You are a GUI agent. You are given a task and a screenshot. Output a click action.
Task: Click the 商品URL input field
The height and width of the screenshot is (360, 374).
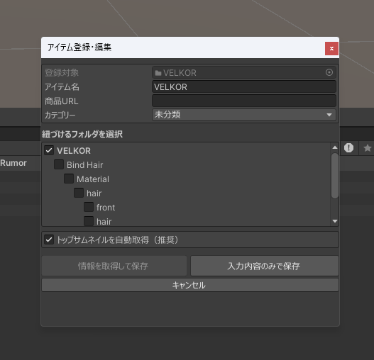(x=244, y=101)
